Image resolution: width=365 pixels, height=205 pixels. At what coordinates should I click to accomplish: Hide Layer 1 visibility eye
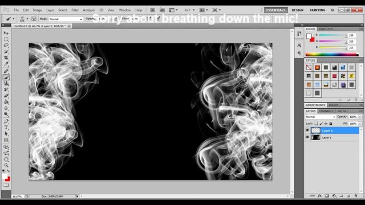tap(307, 138)
